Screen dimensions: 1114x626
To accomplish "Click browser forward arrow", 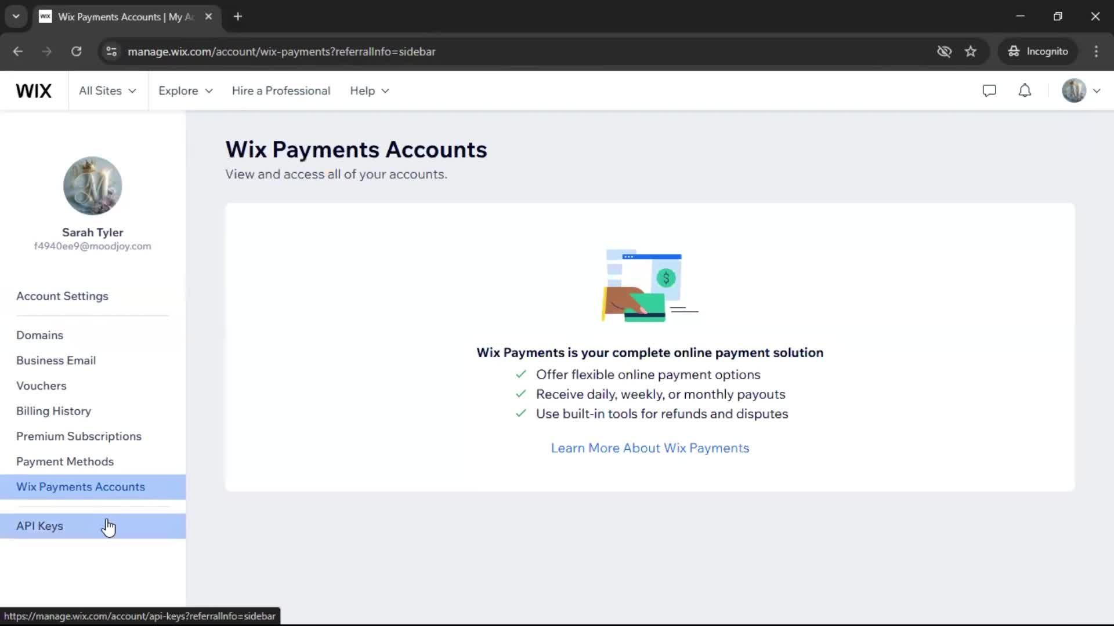I will coord(47,52).
